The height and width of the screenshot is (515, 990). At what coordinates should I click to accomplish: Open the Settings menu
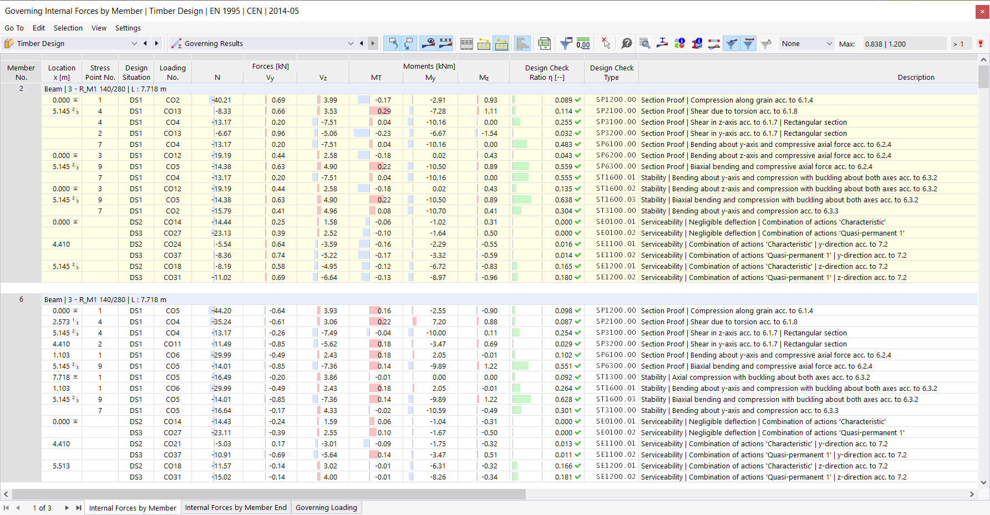[x=128, y=28]
